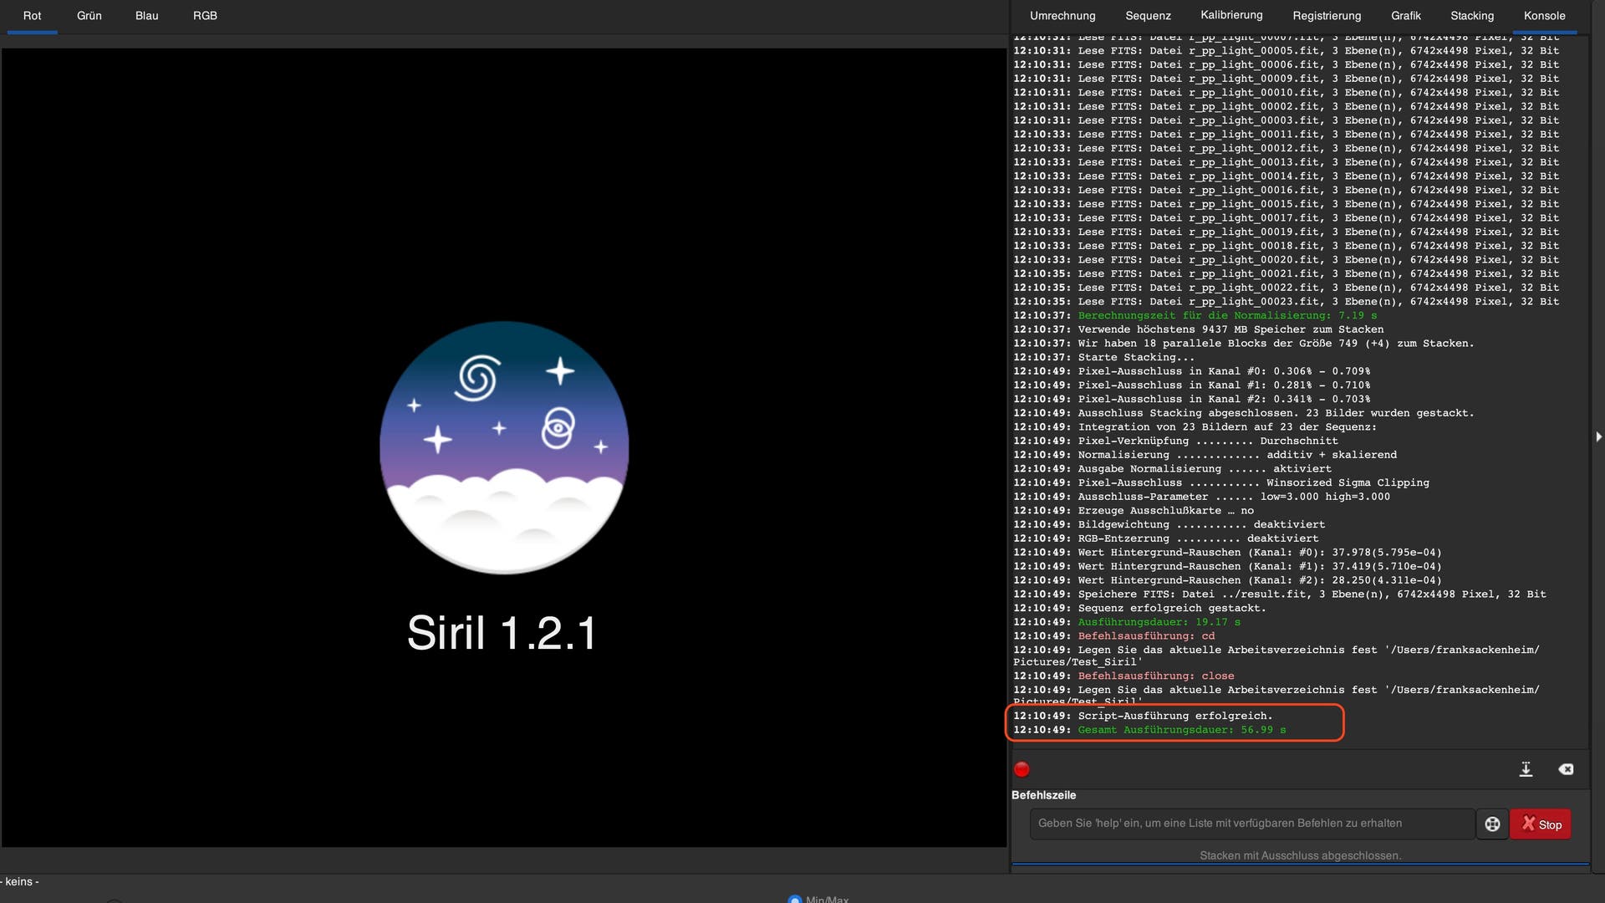Click the 'Pixel-Ausschluss in Kanal #0' line

tap(1191, 371)
